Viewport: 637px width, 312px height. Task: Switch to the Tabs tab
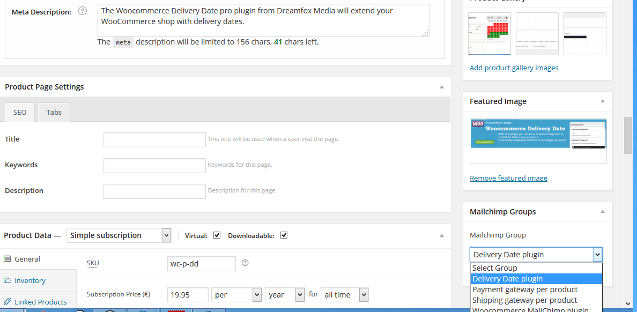point(54,112)
